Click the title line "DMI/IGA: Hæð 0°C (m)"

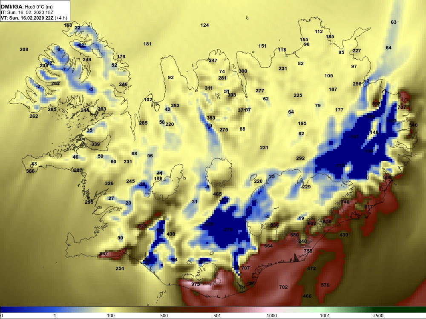(27, 7)
